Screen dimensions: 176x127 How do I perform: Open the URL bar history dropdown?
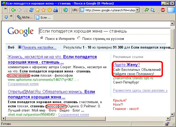point(137,10)
